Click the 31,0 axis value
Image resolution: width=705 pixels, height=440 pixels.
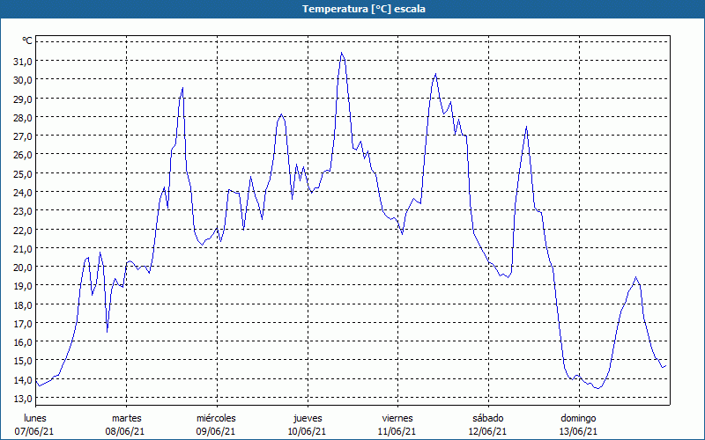click(23, 62)
